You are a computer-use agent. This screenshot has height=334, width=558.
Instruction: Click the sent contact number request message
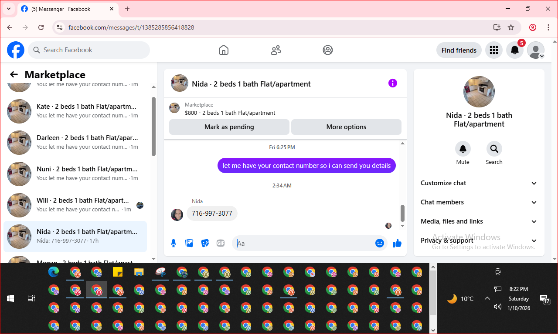307,166
